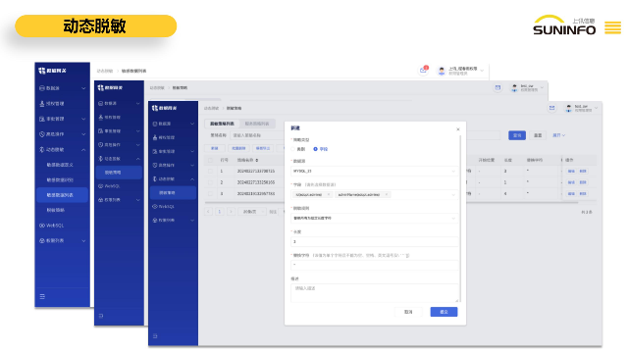Submit the 新建 dialog with the blue button

(x=444, y=312)
